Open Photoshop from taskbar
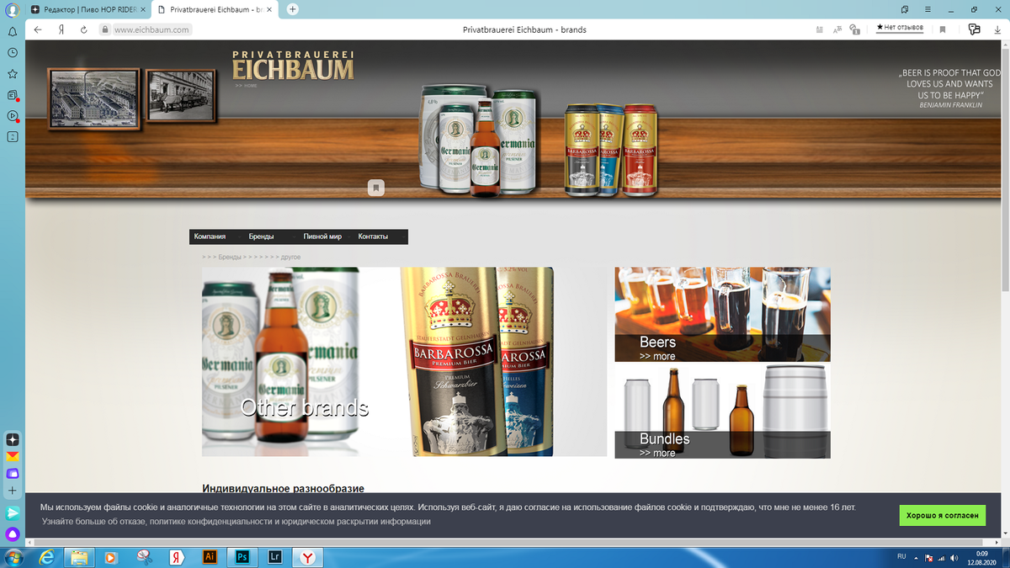 click(x=242, y=557)
